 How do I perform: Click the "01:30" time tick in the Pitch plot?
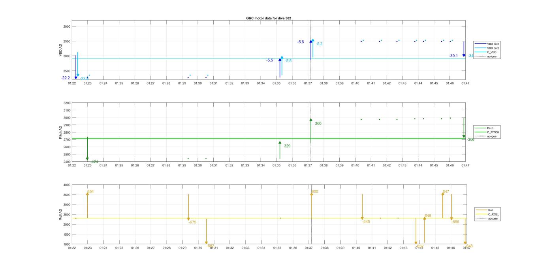click(198, 165)
